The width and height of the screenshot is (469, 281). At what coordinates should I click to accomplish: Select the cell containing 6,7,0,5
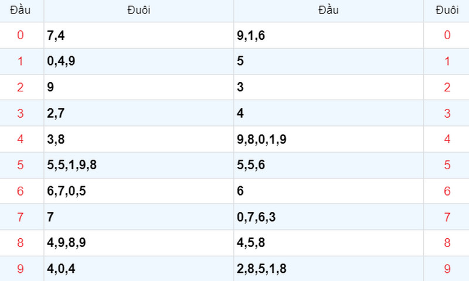pyautogui.click(x=139, y=191)
